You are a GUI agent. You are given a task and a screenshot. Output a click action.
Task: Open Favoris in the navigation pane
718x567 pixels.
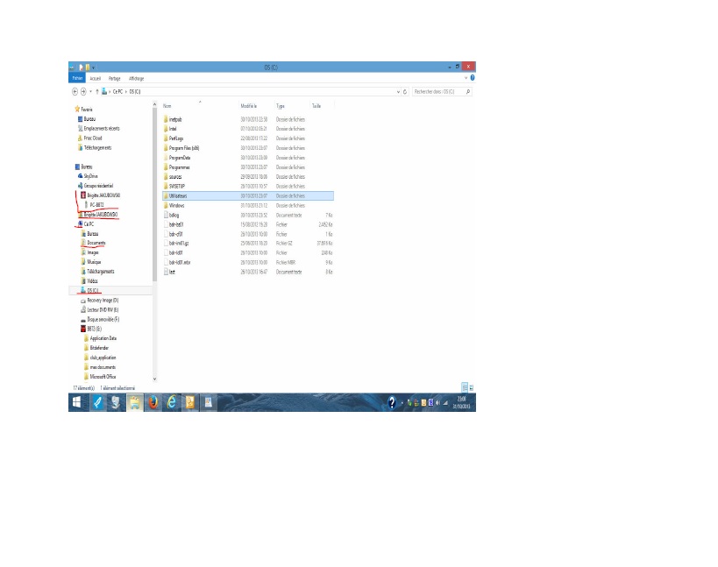(x=87, y=110)
